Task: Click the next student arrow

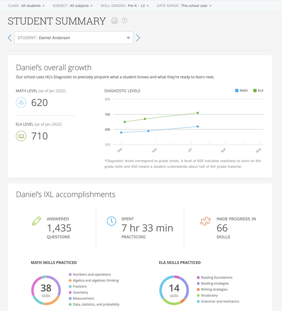Action: pyautogui.click(x=138, y=37)
